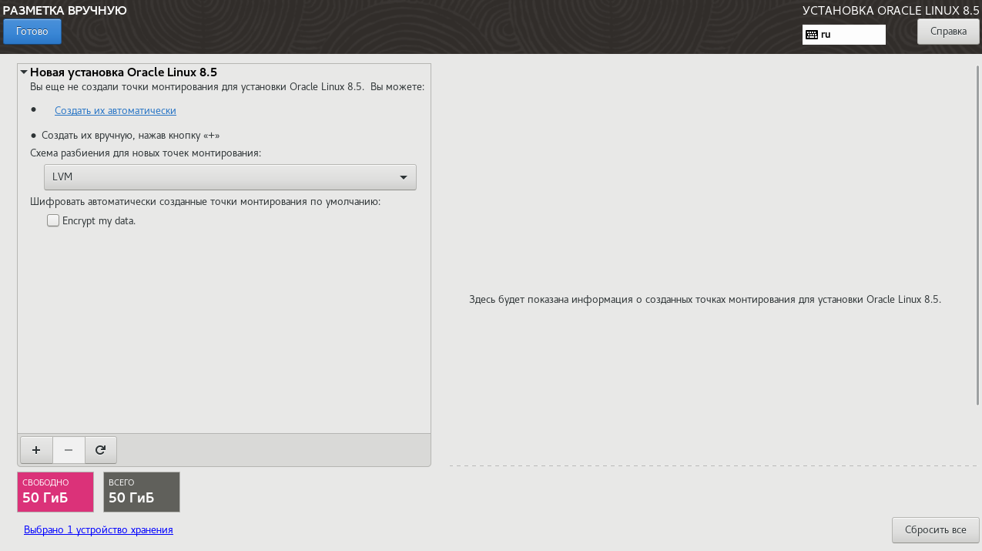The image size is (982, 551).
Task: Click minus icon to remove mount point
Action: (69, 450)
